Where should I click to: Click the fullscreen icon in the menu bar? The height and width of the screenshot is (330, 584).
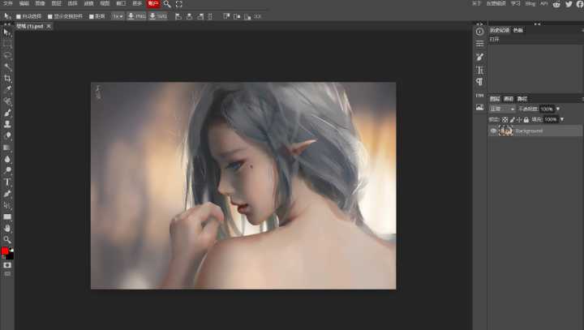pyautogui.click(x=178, y=4)
